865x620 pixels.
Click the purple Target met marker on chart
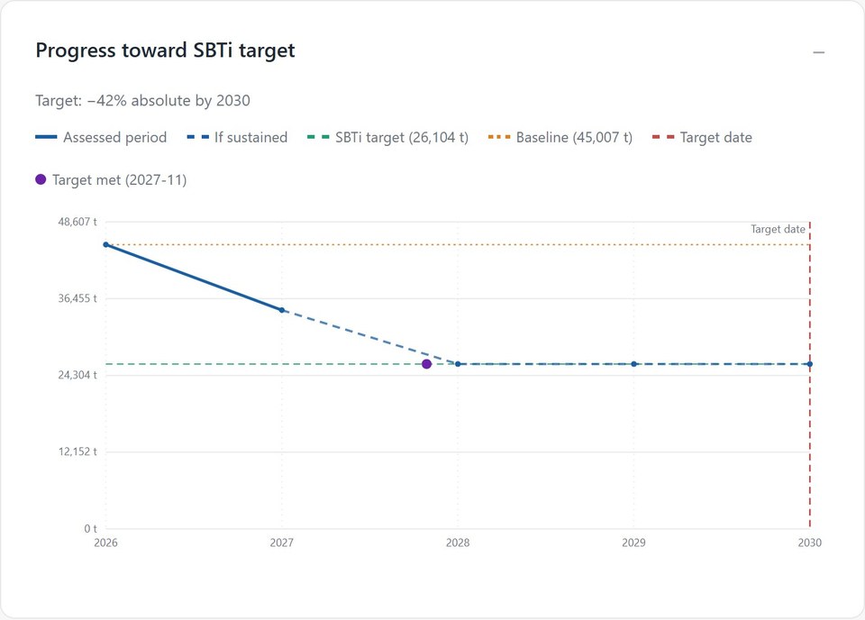(x=426, y=364)
